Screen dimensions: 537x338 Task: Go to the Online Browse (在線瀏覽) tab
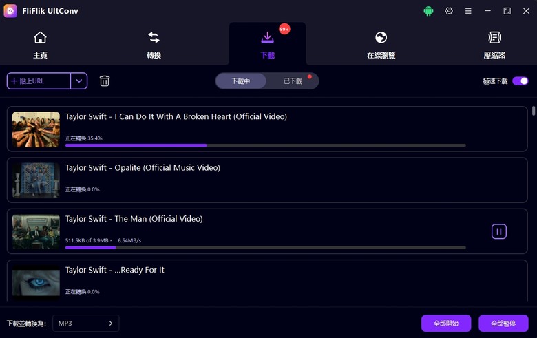[x=381, y=45]
